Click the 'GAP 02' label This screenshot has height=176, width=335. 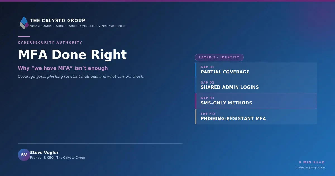[x=207, y=82]
